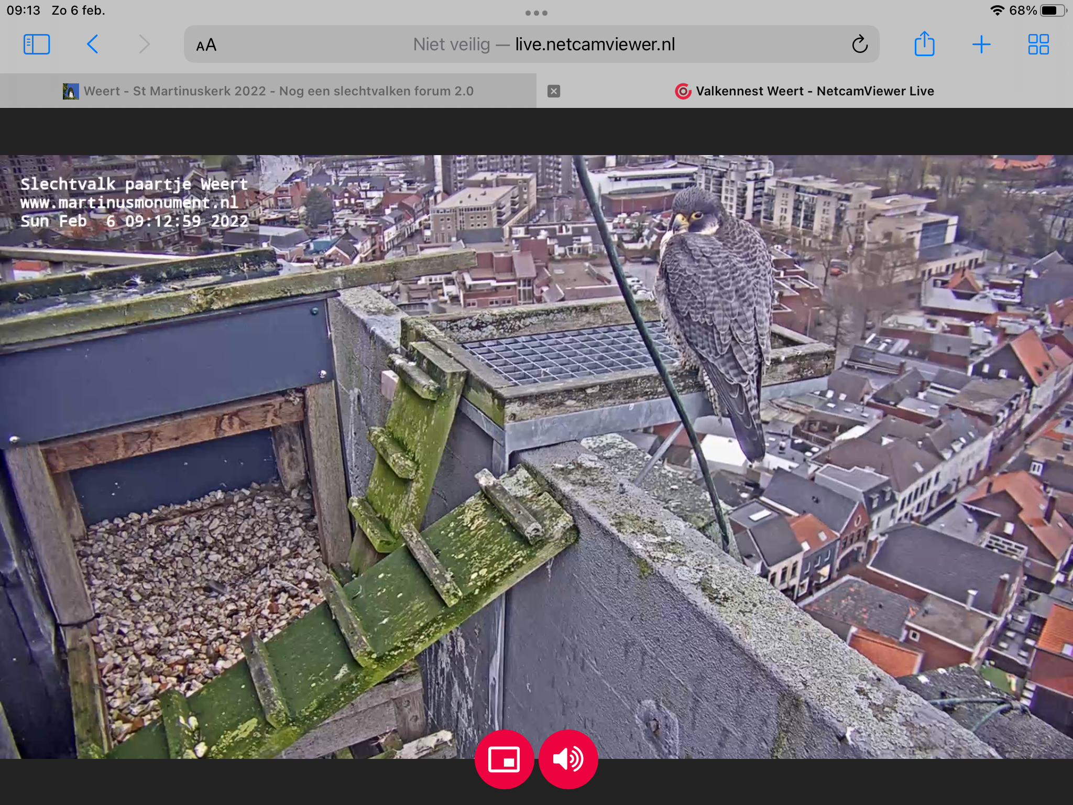
Task: Toggle the webcam stream sound
Action: pos(568,759)
